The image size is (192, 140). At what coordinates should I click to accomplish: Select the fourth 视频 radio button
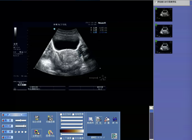(25, 132)
